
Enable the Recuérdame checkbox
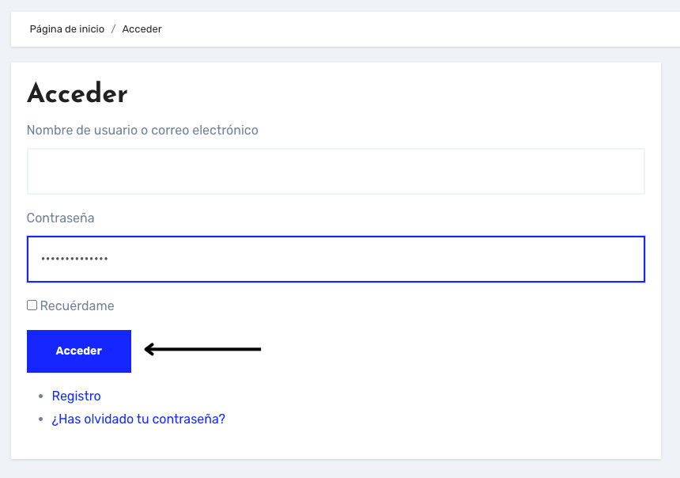pyautogui.click(x=32, y=305)
